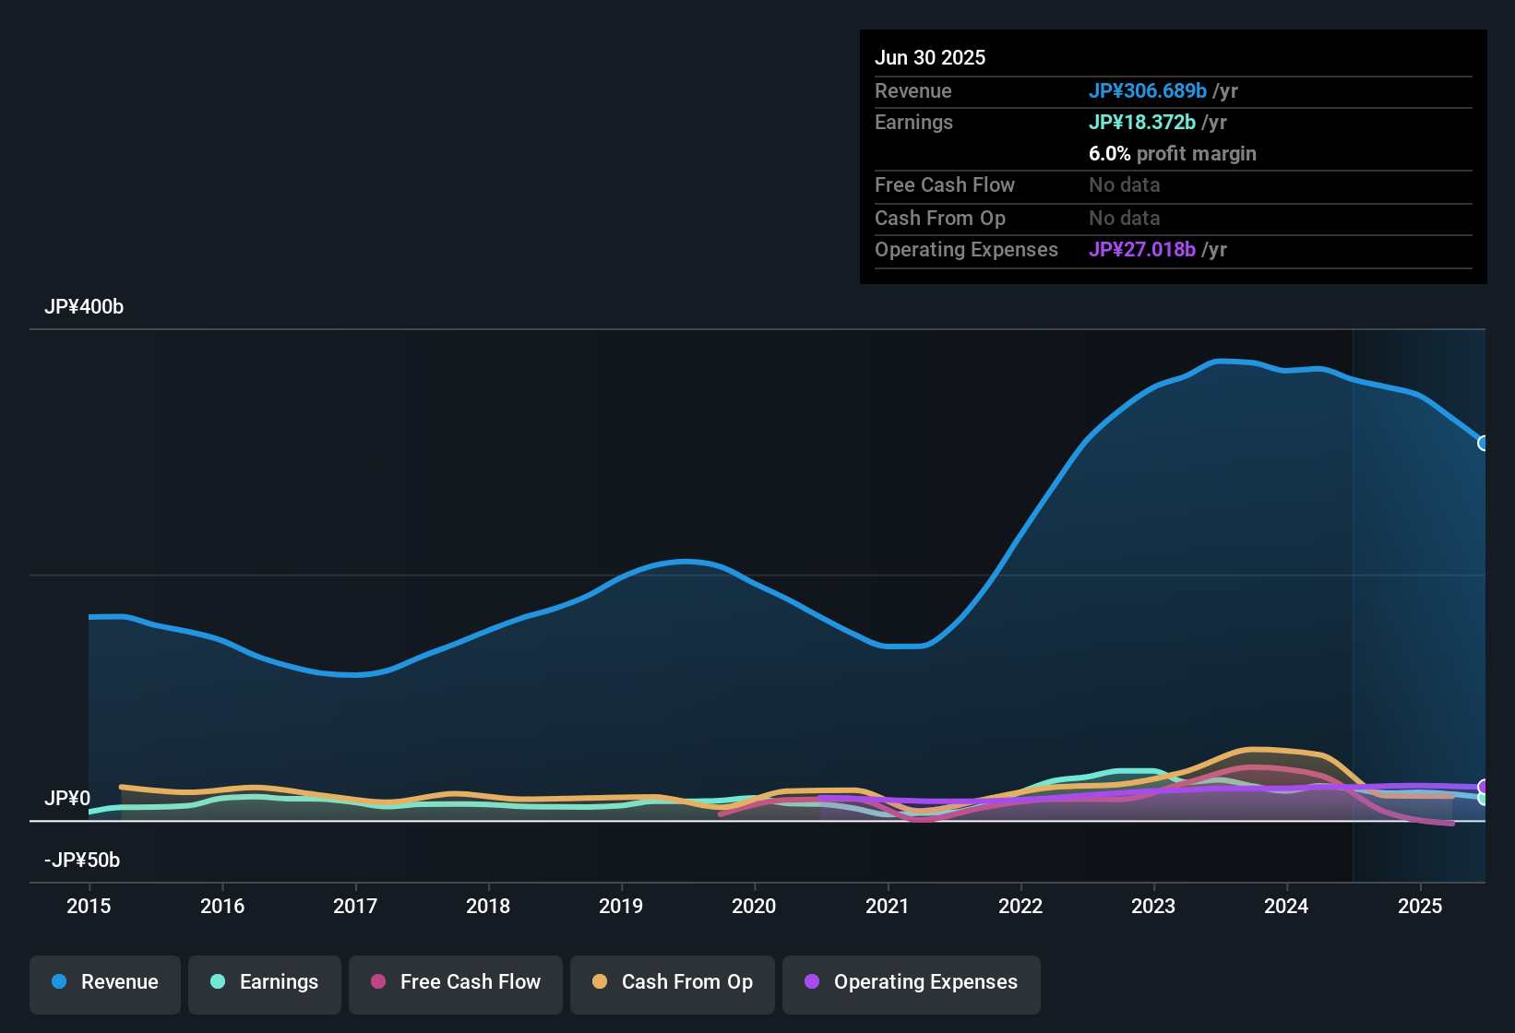This screenshot has height=1033, width=1515.
Task: Hide the Free Cash Flow series
Action: (x=456, y=982)
